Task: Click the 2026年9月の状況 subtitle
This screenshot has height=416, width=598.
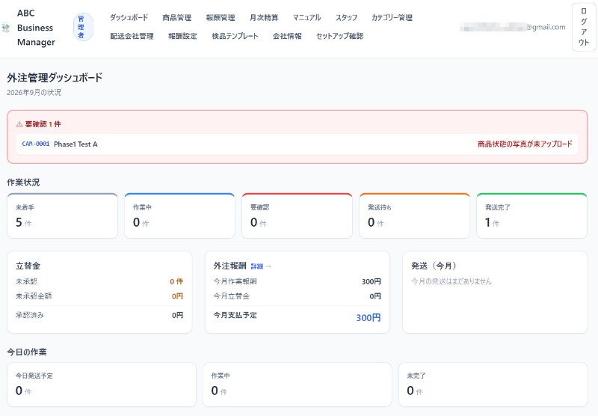Action: point(34,92)
